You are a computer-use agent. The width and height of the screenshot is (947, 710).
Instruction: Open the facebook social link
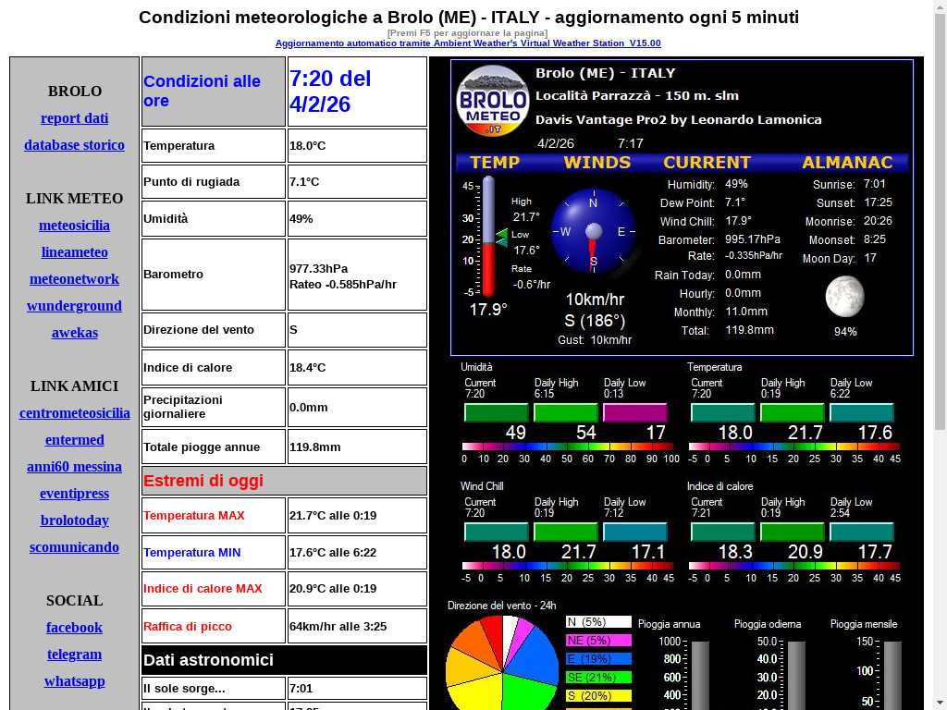coord(74,628)
